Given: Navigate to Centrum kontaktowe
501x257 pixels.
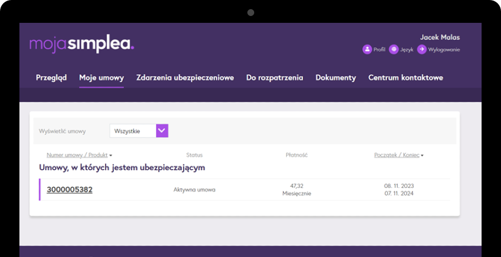Looking at the screenshot, I should click(x=406, y=78).
